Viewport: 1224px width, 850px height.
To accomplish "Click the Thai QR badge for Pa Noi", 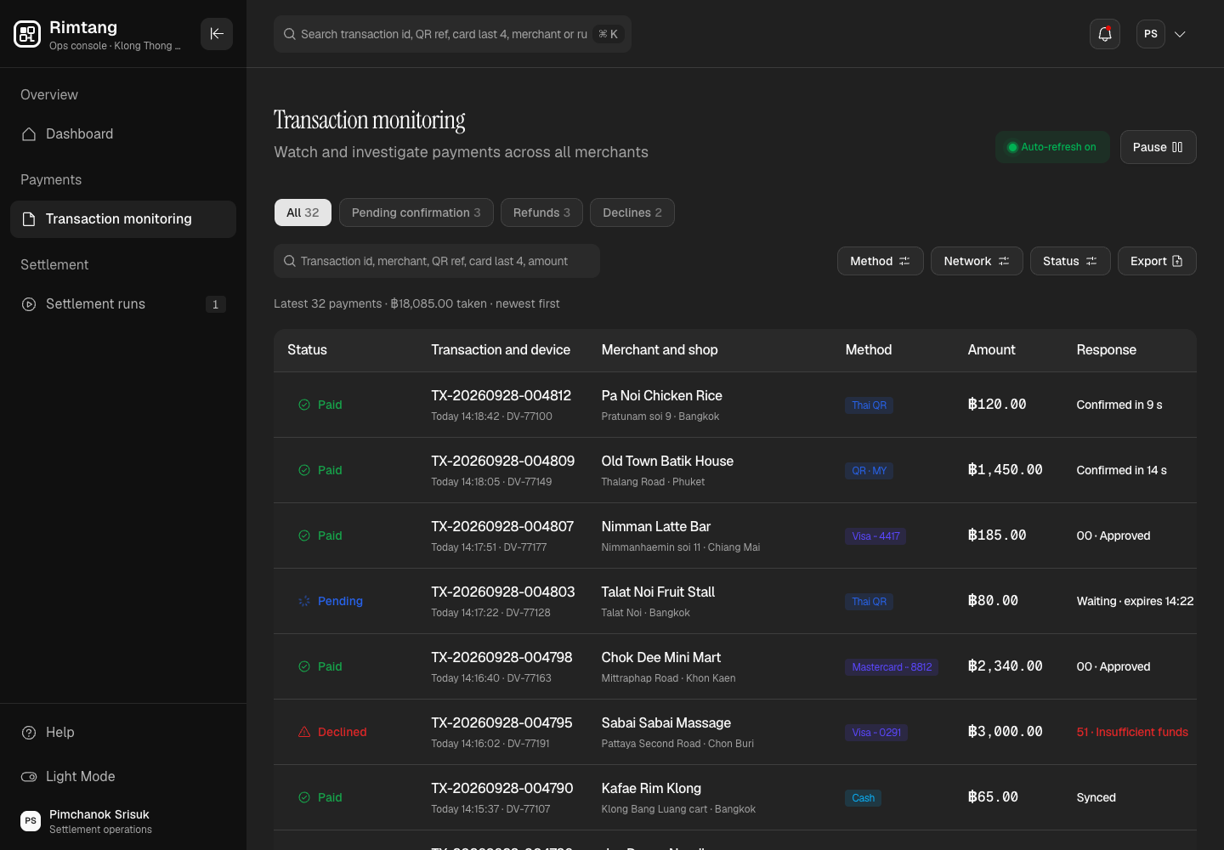I will click(869, 405).
